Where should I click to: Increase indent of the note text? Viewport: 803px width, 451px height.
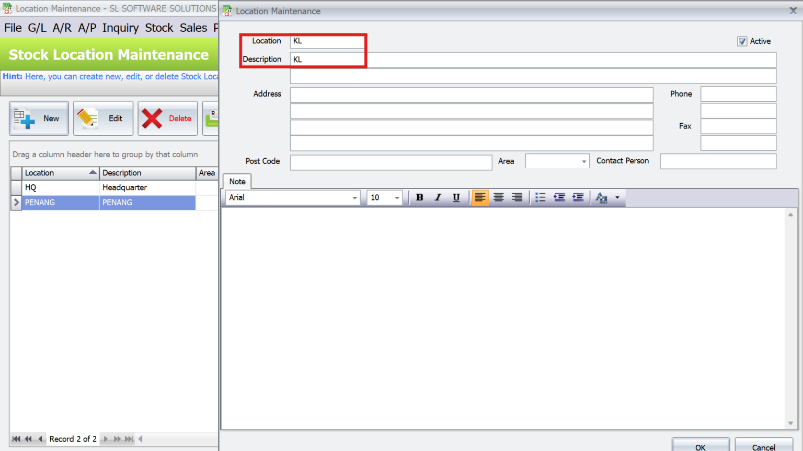578,197
